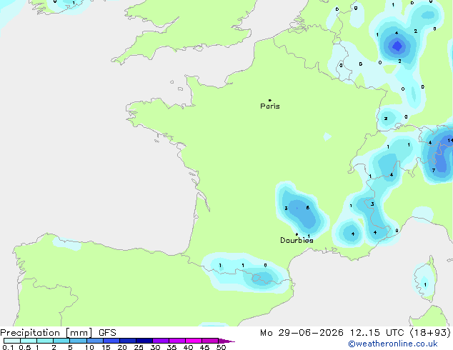This screenshot has width=453, height=350.
Task: Click the Dourbies location dot marker
Action: pyautogui.click(x=297, y=234)
